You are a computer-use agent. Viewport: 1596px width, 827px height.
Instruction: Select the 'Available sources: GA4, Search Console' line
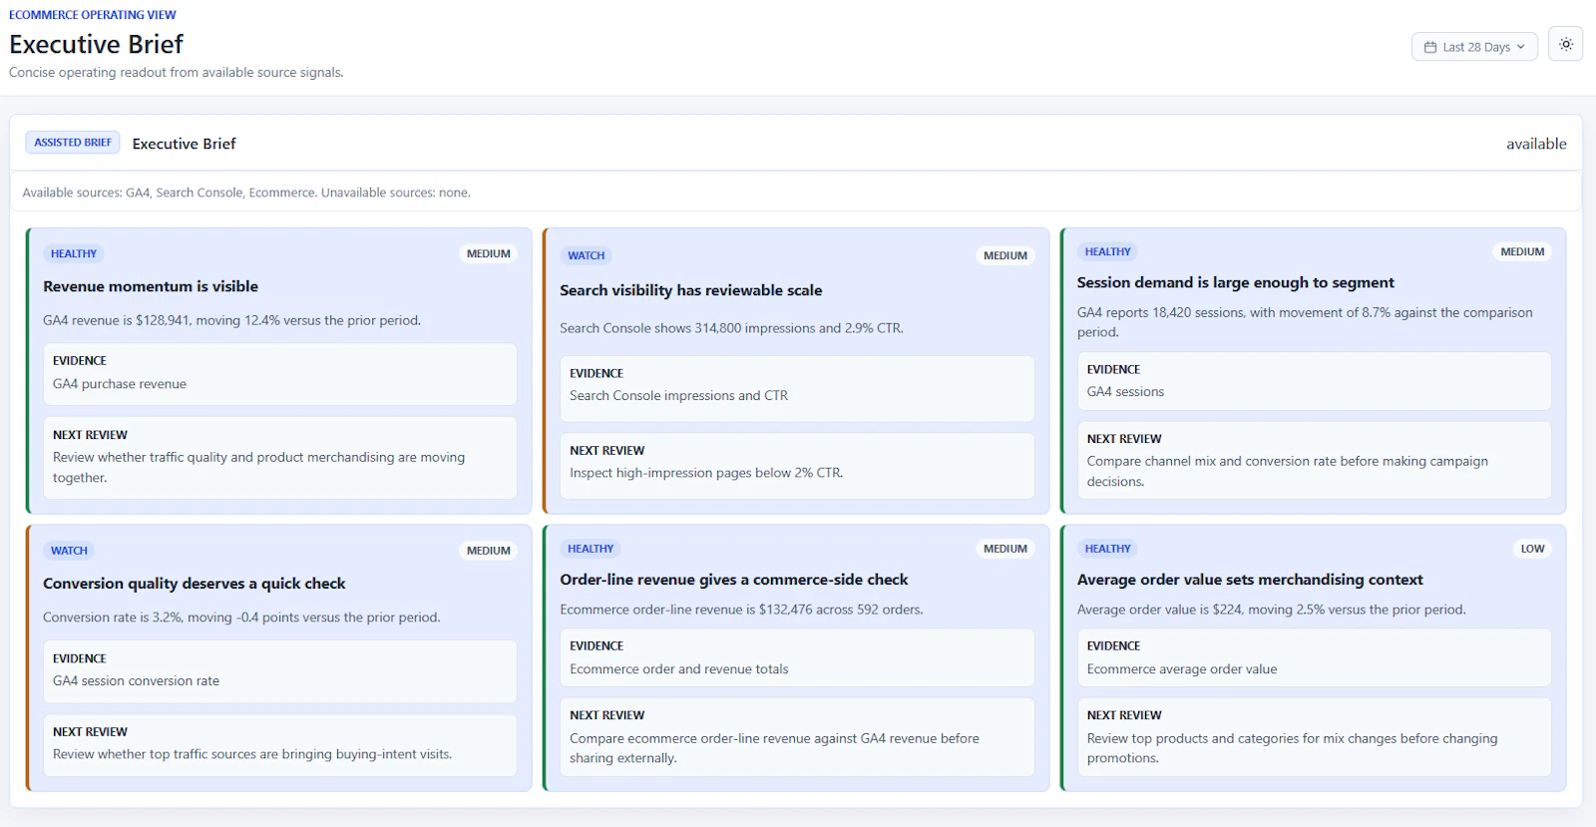(246, 193)
